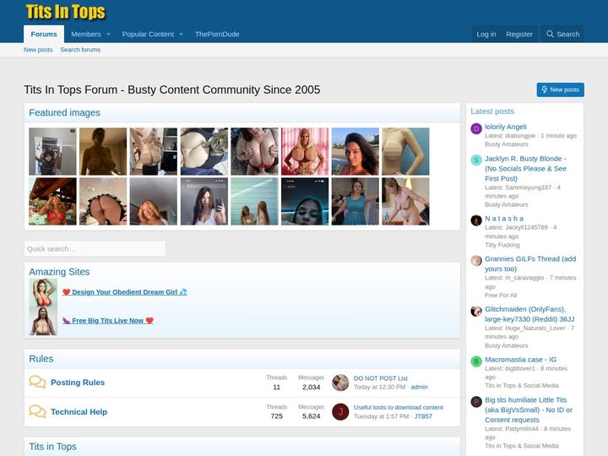Click the 5,624 messages count for Technical Help

click(311, 416)
